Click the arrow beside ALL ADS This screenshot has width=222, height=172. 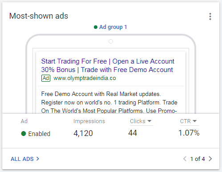coord(38,159)
